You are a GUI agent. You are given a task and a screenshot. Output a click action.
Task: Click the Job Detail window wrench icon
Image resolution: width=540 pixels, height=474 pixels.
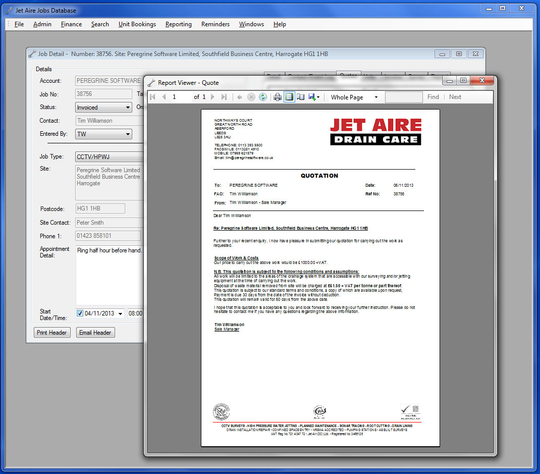pos(32,54)
